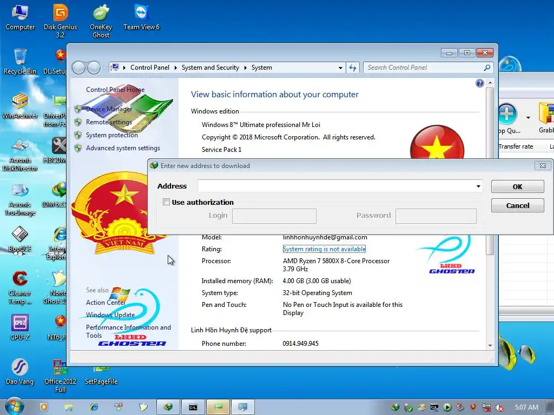Launch the Acronis DiskDirector desktop icon

tap(20, 154)
